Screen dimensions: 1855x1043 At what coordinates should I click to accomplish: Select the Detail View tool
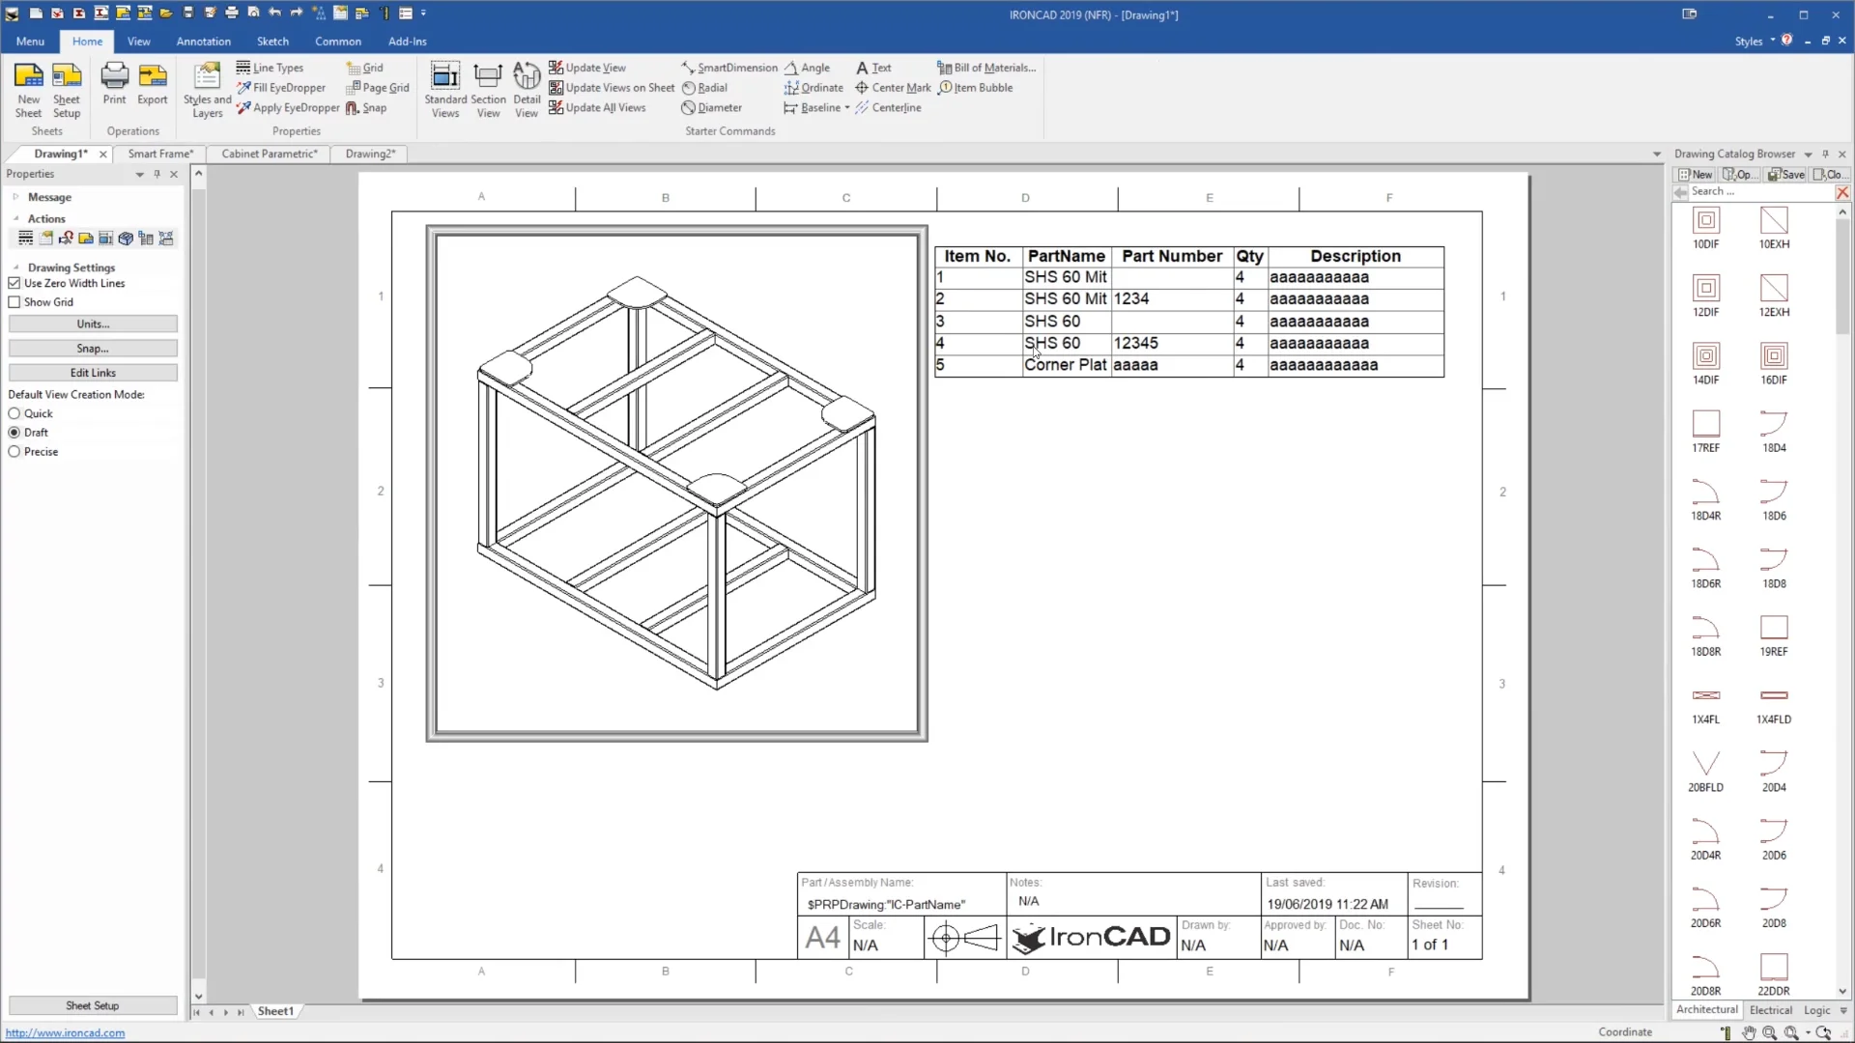coord(527,88)
